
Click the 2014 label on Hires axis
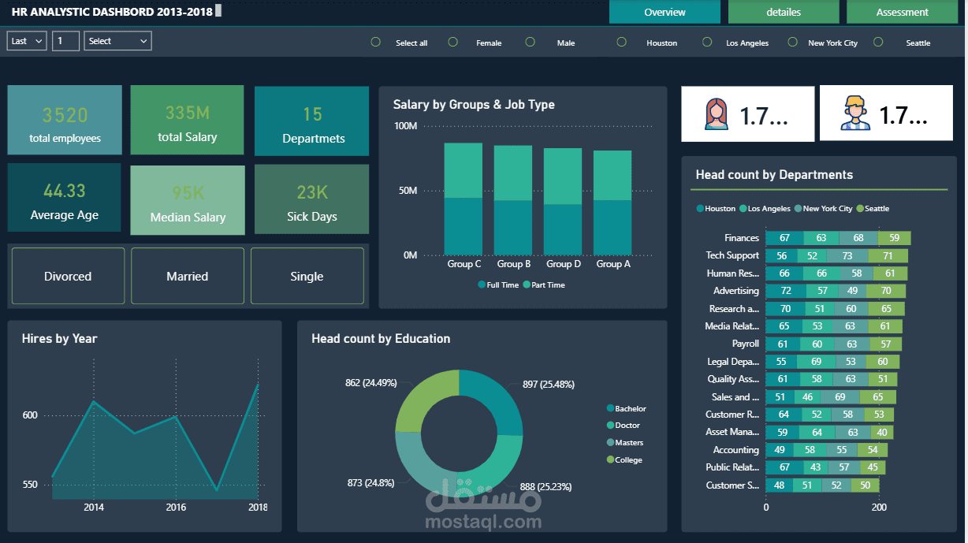pos(94,508)
